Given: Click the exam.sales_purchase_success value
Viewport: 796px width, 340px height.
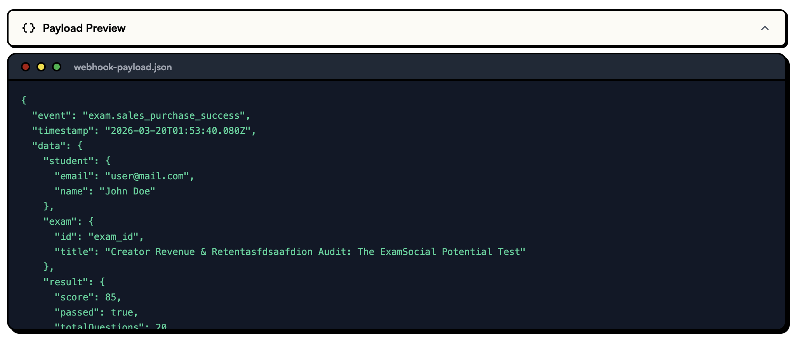Looking at the screenshot, I should click(x=164, y=116).
